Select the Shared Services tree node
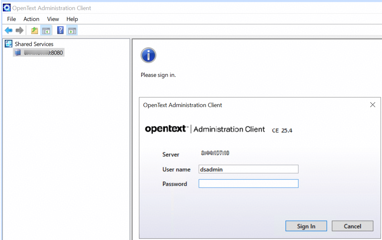Viewport: 382px width, 240px height. tap(34, 44)
